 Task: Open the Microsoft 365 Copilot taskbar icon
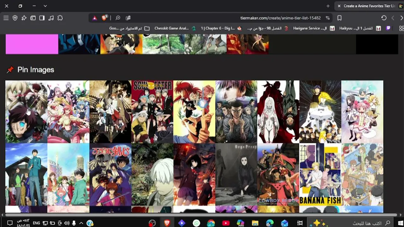tap(241, 223)
